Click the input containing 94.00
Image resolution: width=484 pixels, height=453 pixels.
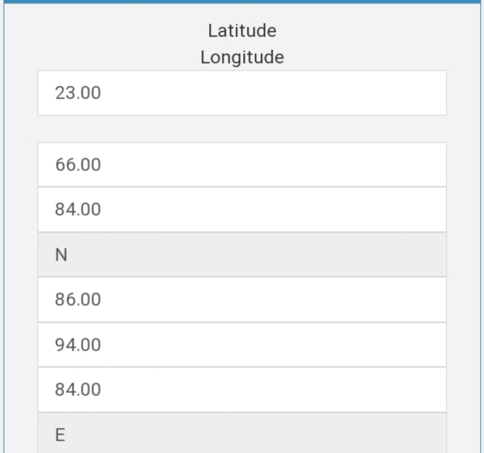point(242,345)
